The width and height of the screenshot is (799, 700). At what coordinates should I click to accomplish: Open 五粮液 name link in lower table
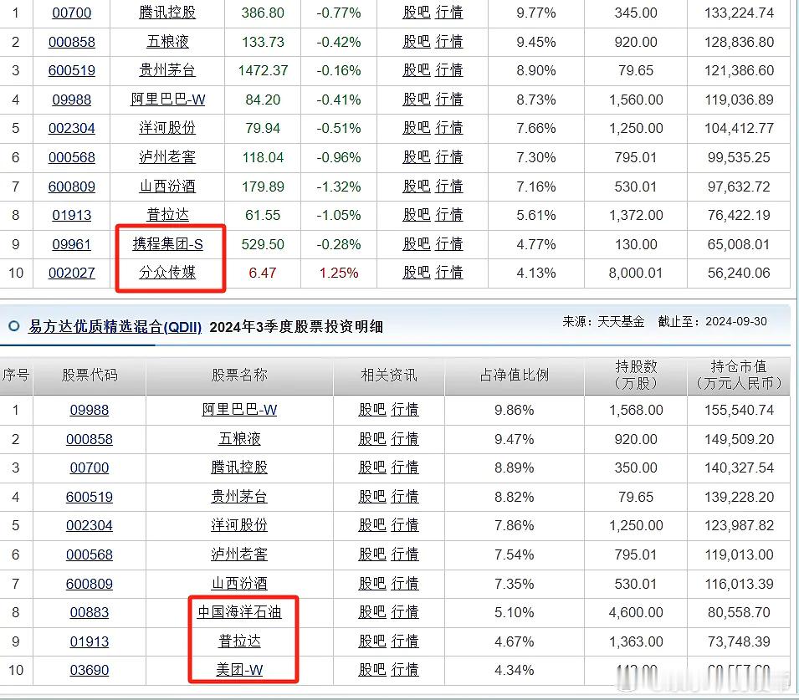(239, 439)
